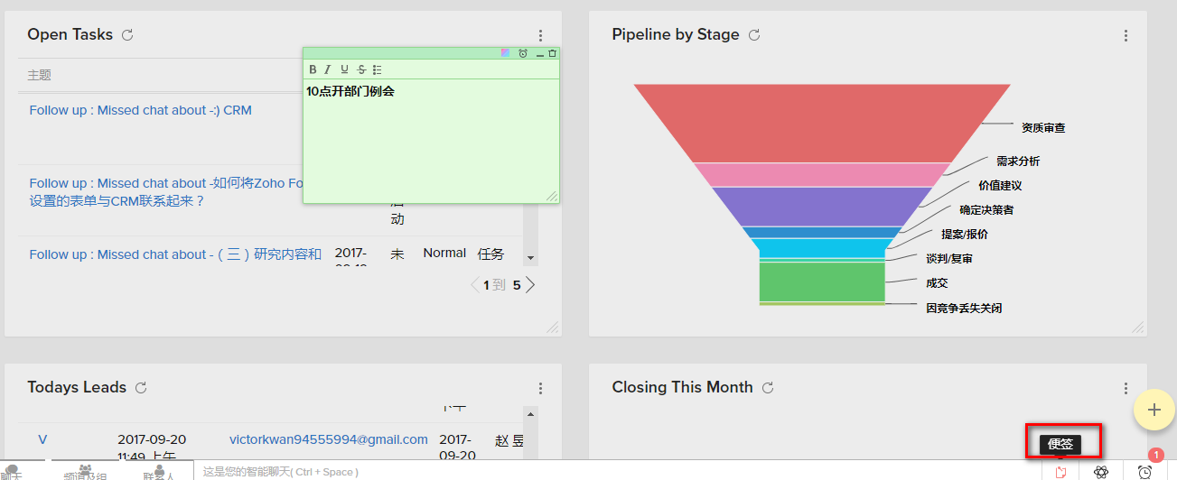The image size is (1177, 480).
Task: Go to next page of Open Tasks
Action: pyautogui.click(x=531, y=285)
